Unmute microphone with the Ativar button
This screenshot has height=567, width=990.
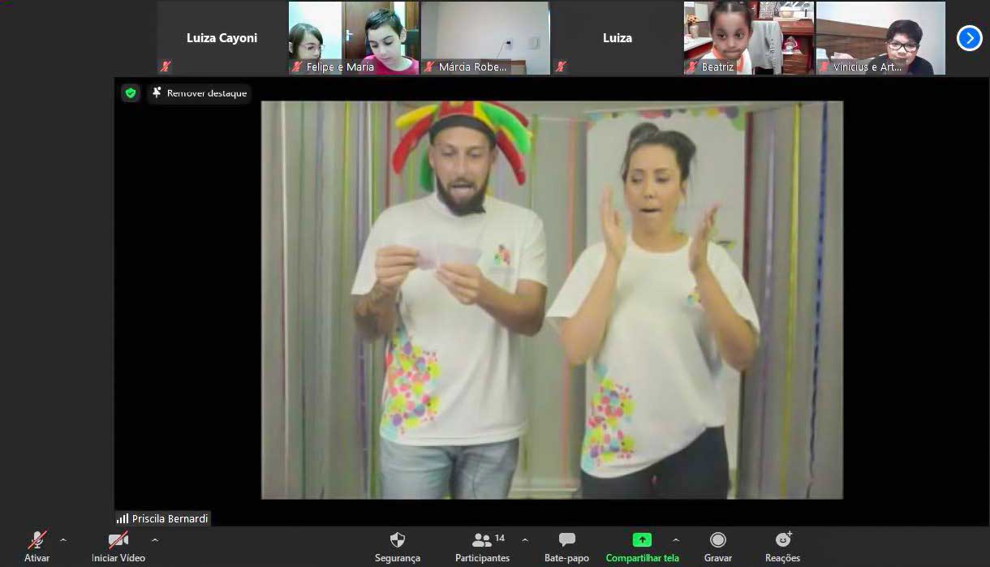coord(37,546)
